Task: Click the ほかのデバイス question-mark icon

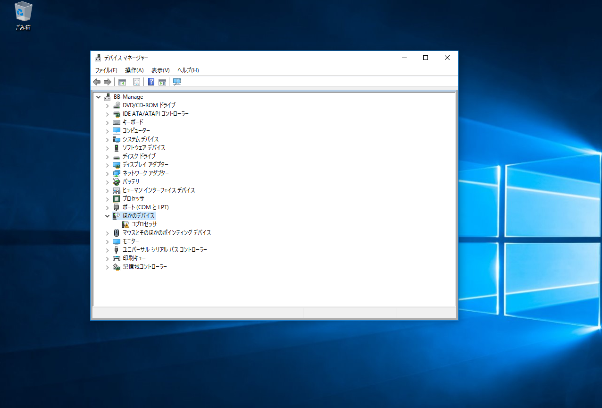Action: tap(117, 216)
